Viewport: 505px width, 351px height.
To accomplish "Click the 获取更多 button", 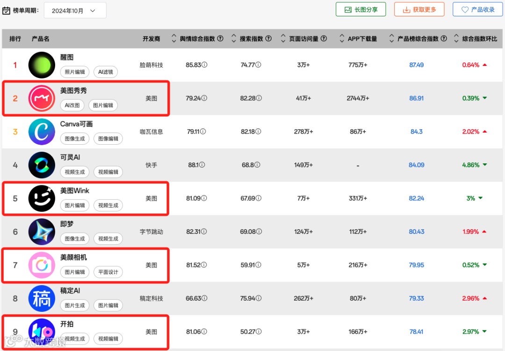I will (x=419, y=10).
